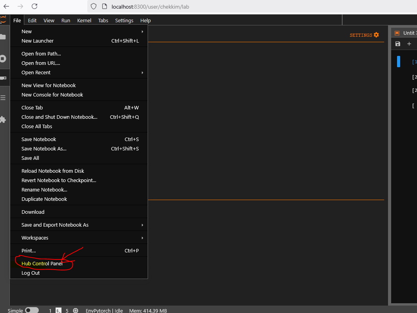The width and height of the screenshot is (417, 313).
Task: Choose Save Notebook As from File menu
Action: [44, 148]
